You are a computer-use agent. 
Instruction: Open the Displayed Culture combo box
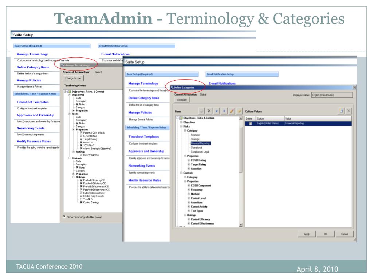point(332,95)
